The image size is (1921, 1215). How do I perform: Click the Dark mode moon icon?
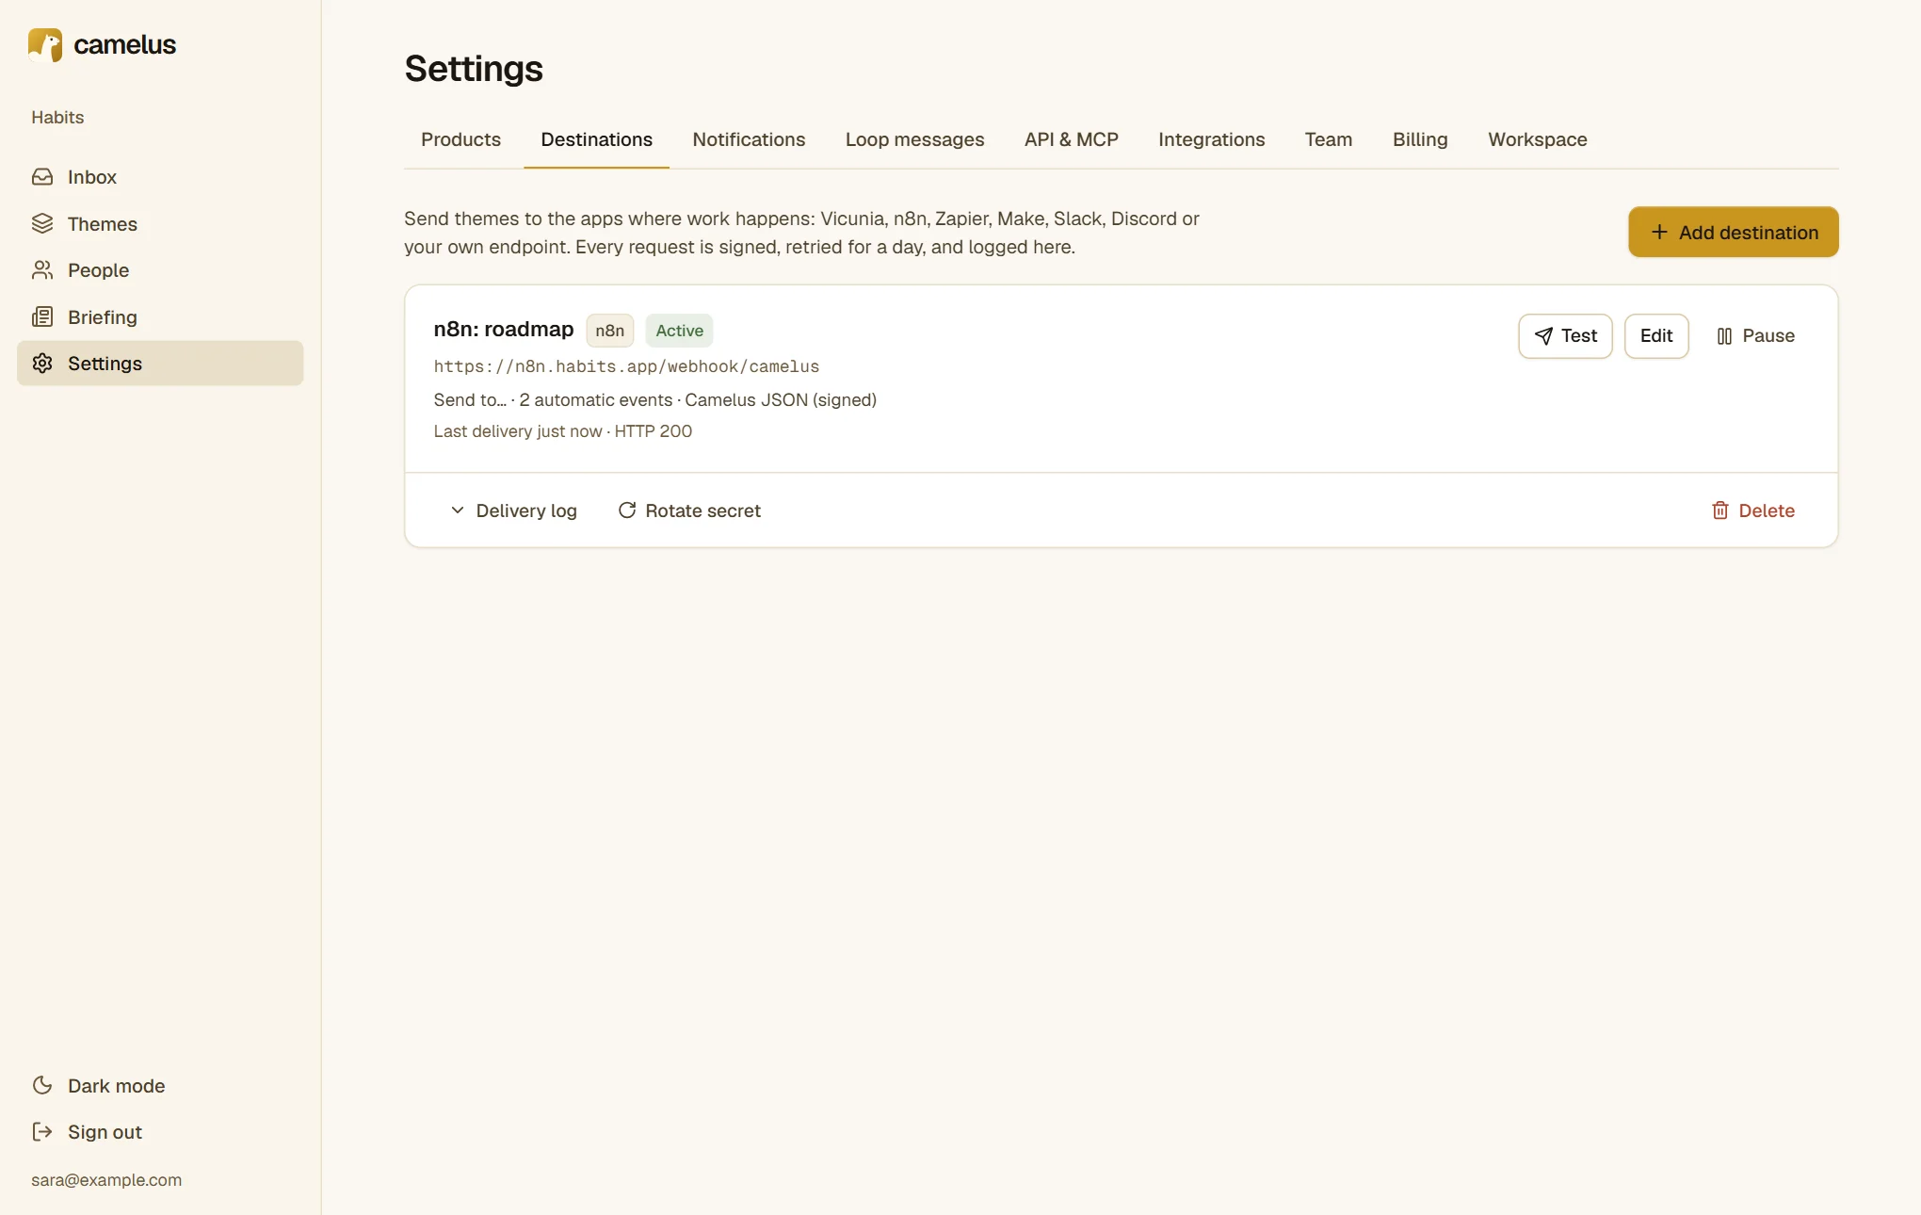pyautogui.click(x=42, y=1085)
